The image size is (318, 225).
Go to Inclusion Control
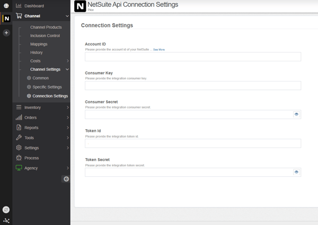45,35
